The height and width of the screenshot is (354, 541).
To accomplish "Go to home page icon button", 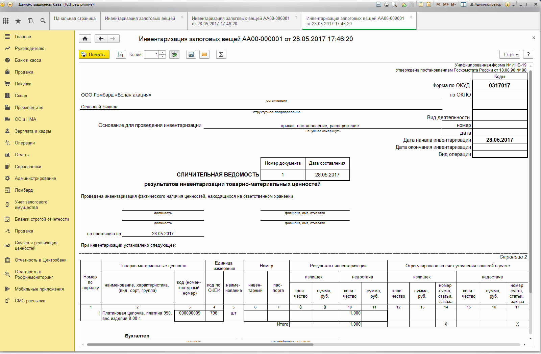I will (85, 39).
